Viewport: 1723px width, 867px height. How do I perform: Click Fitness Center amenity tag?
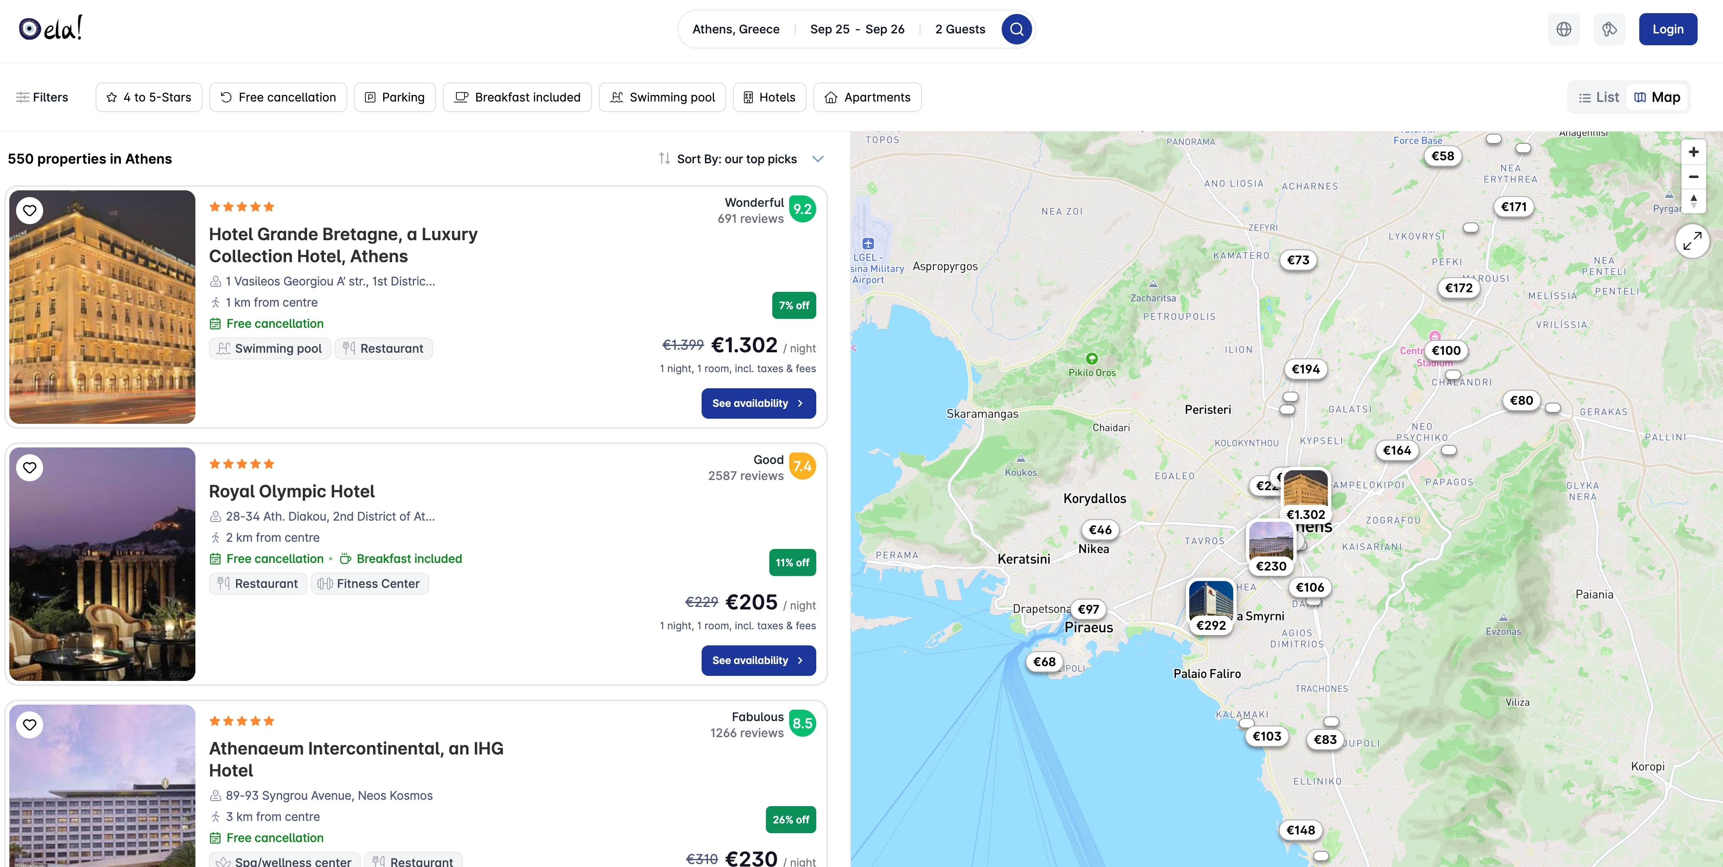(x=370, y=584)
